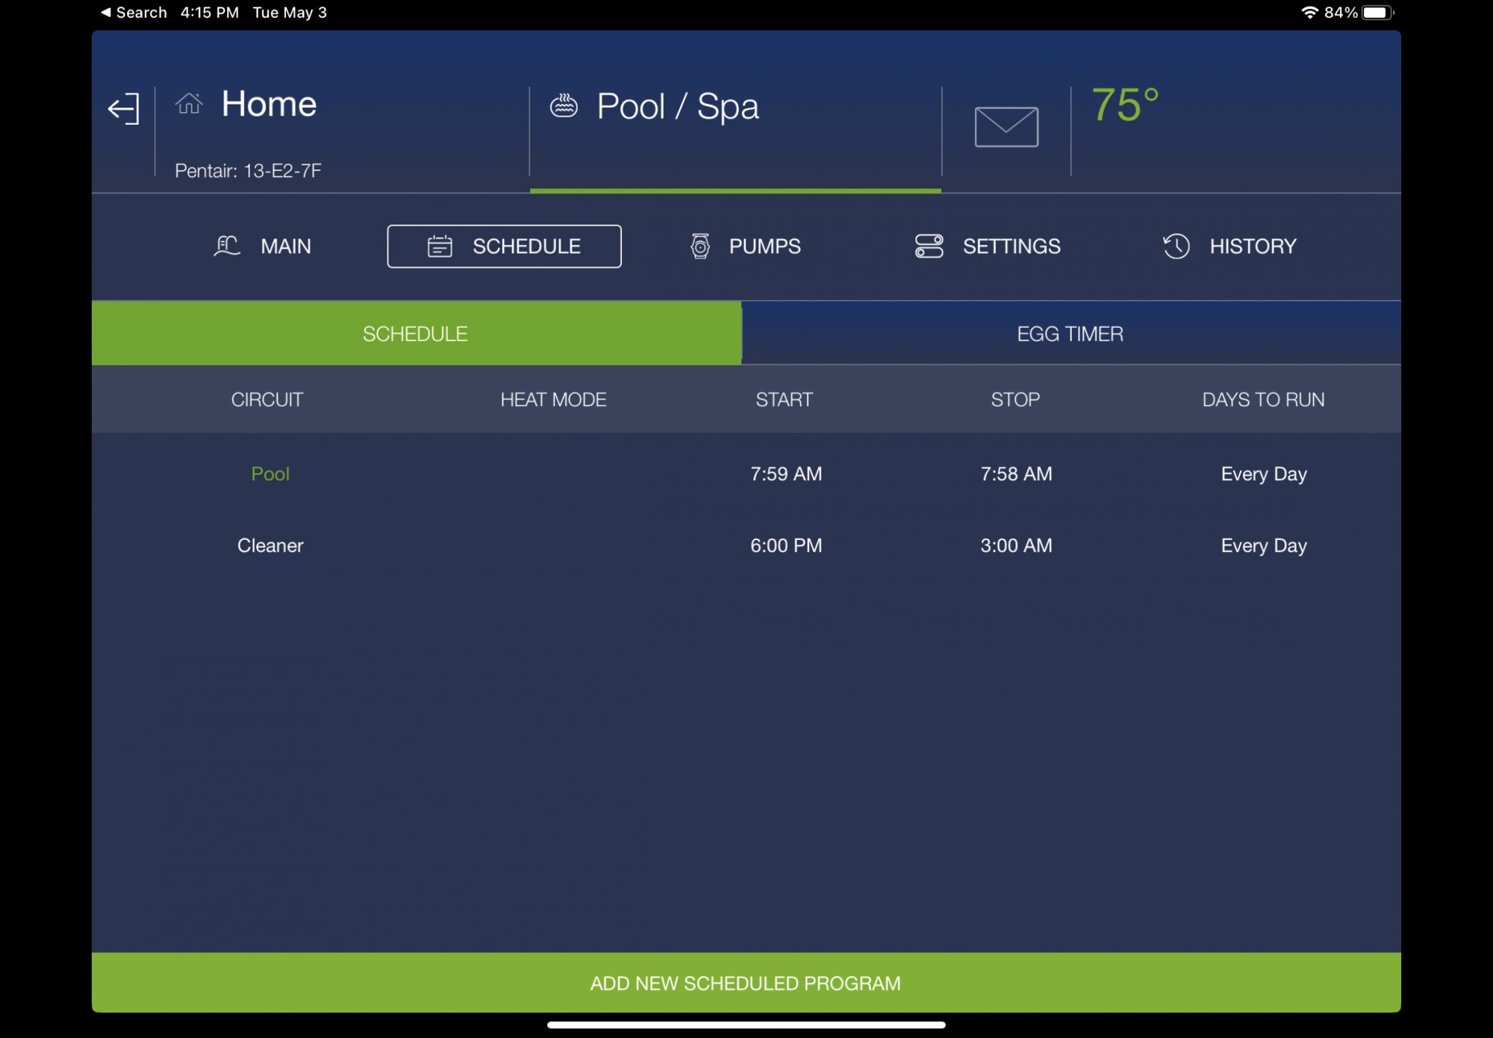Switch to the EGG TIMER sub-tab

pos(1071,333)
